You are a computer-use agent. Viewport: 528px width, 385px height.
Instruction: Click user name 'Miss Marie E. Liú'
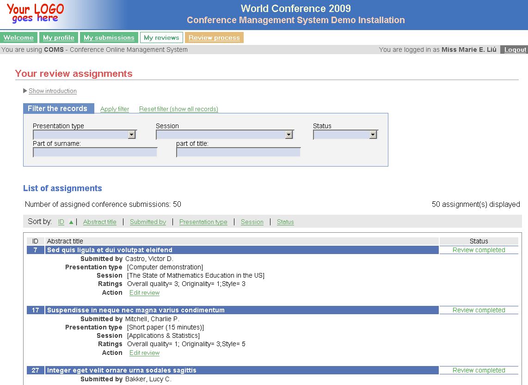pyautogui.click(x=469, y=50)
